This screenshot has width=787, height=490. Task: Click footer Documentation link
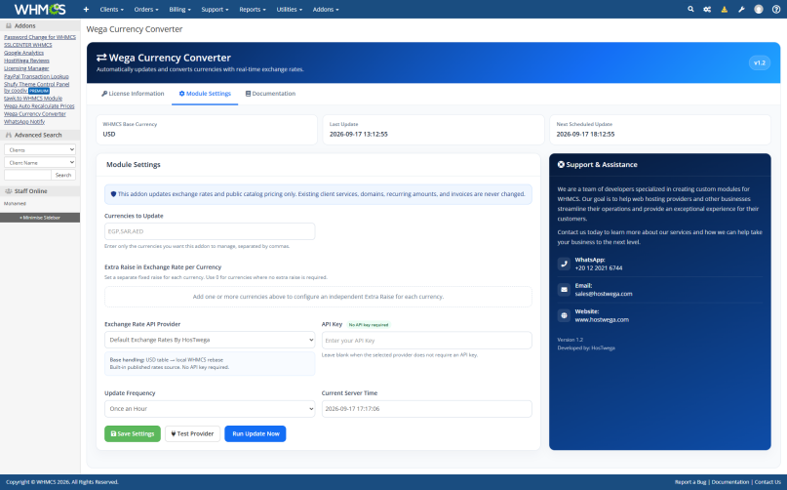pos(729,482)
